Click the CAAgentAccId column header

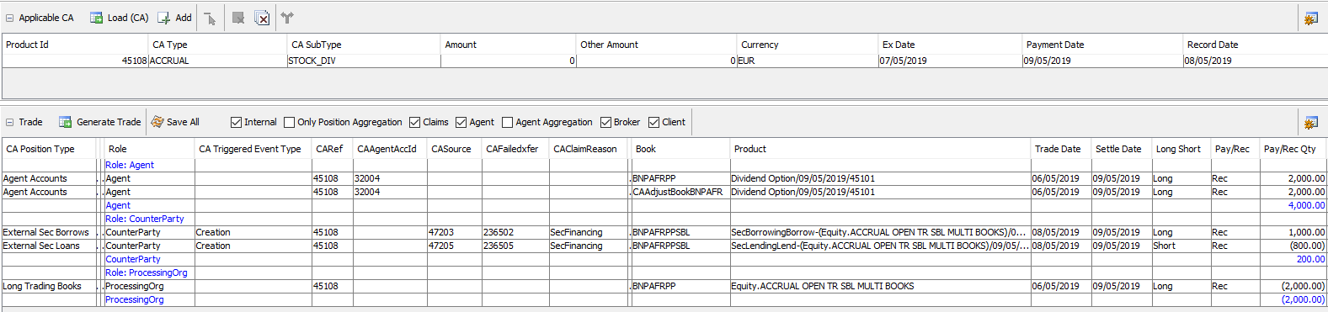tap(390, 149)
